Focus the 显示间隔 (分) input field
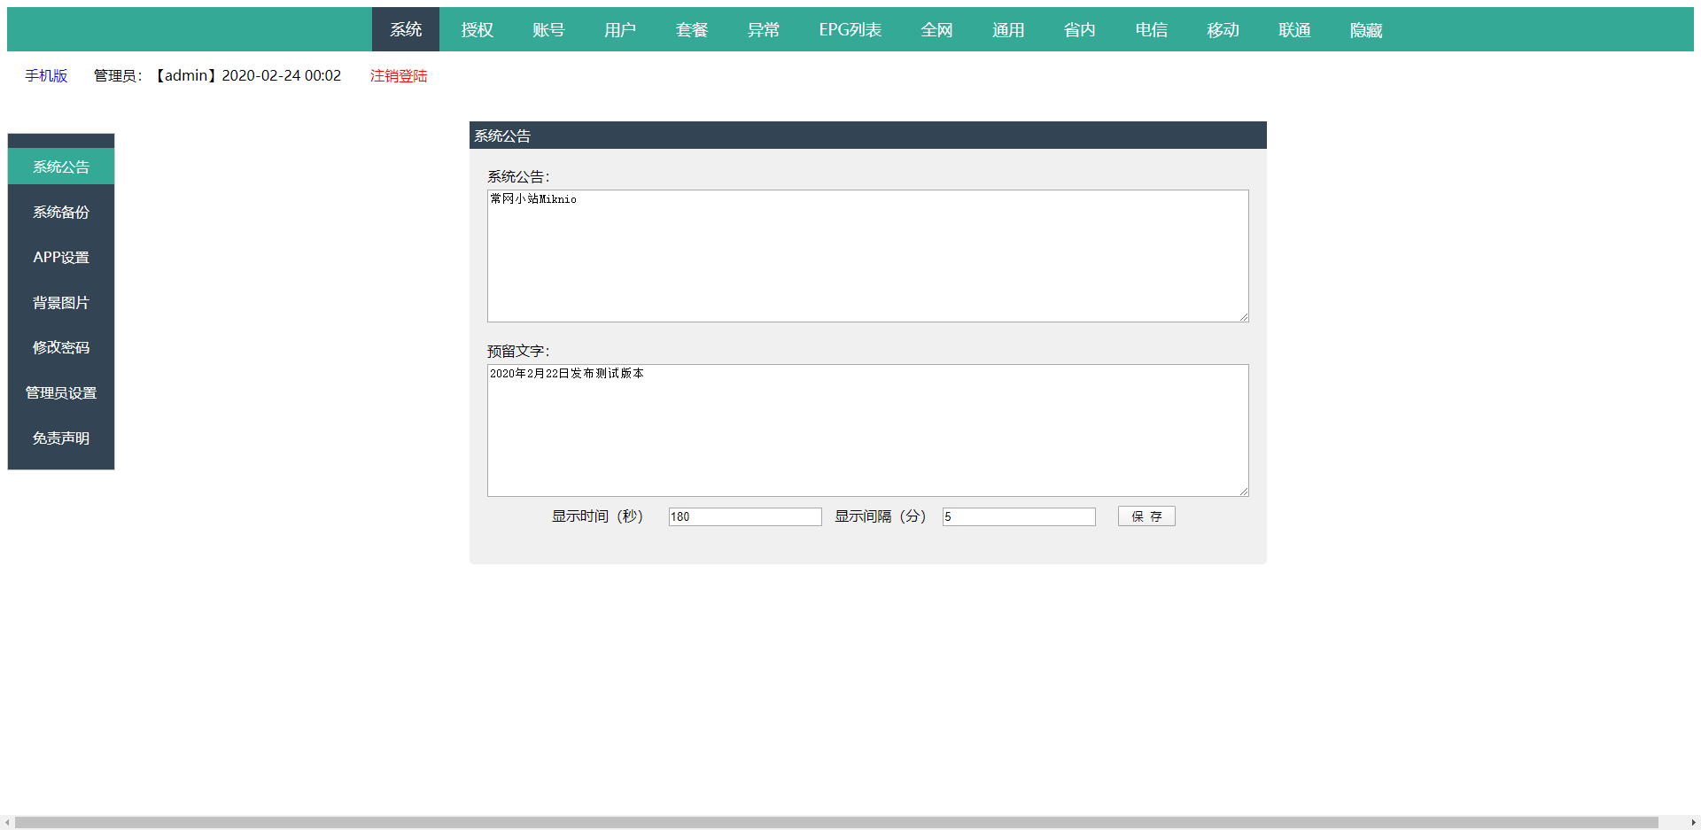The image size is (1701, 830). pyautogui.click(x=1019, y=516)
